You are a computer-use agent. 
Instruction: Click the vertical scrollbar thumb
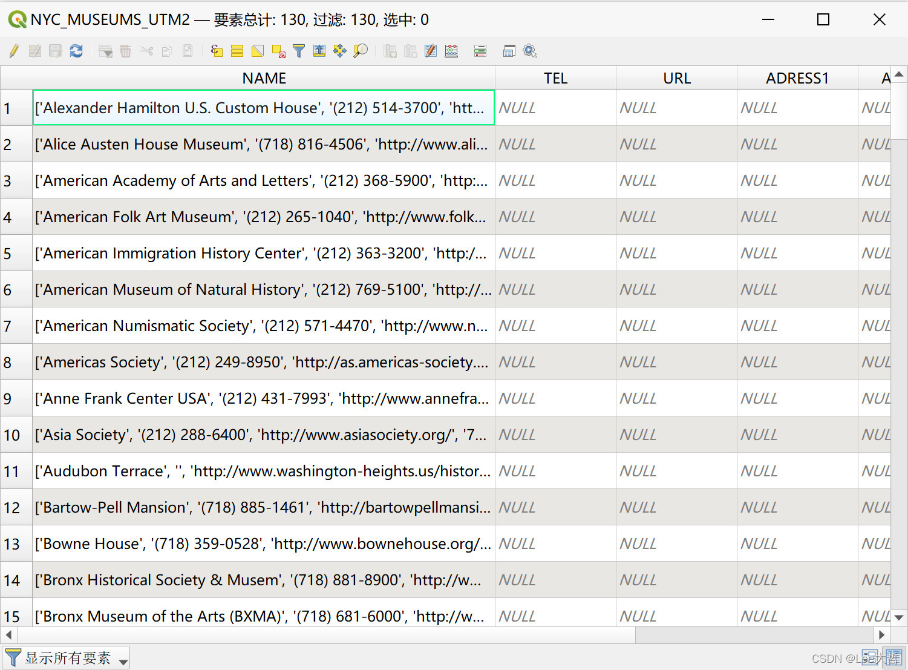(899, 110)
